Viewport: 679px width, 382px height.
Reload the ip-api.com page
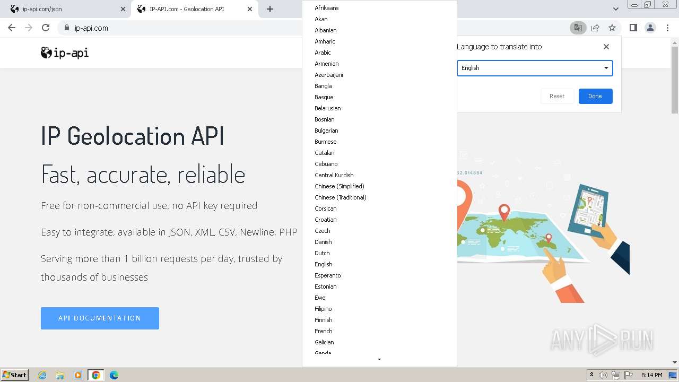46,28
